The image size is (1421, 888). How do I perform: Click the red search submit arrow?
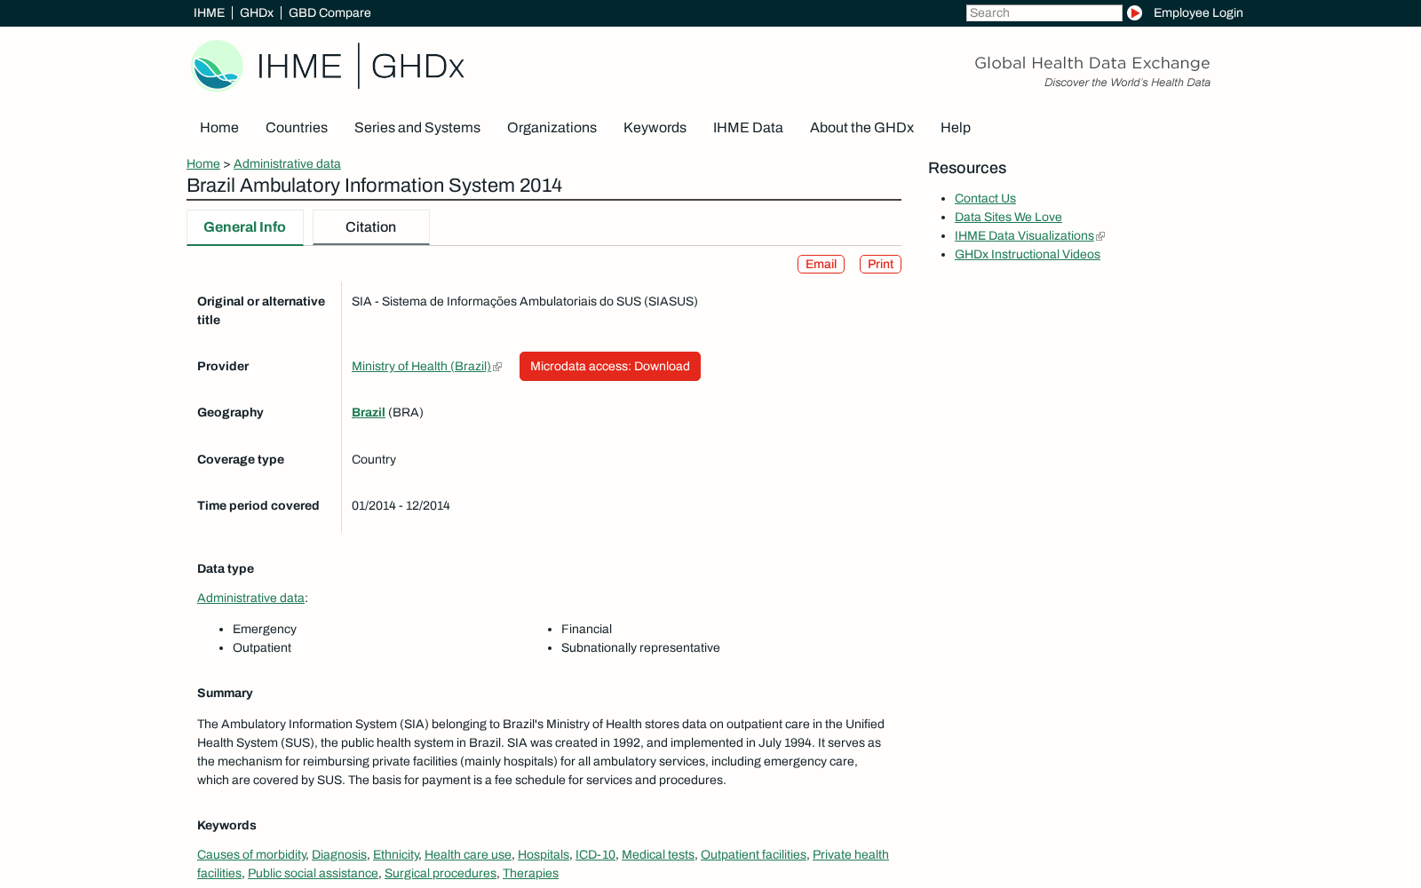click(1134, 12)
